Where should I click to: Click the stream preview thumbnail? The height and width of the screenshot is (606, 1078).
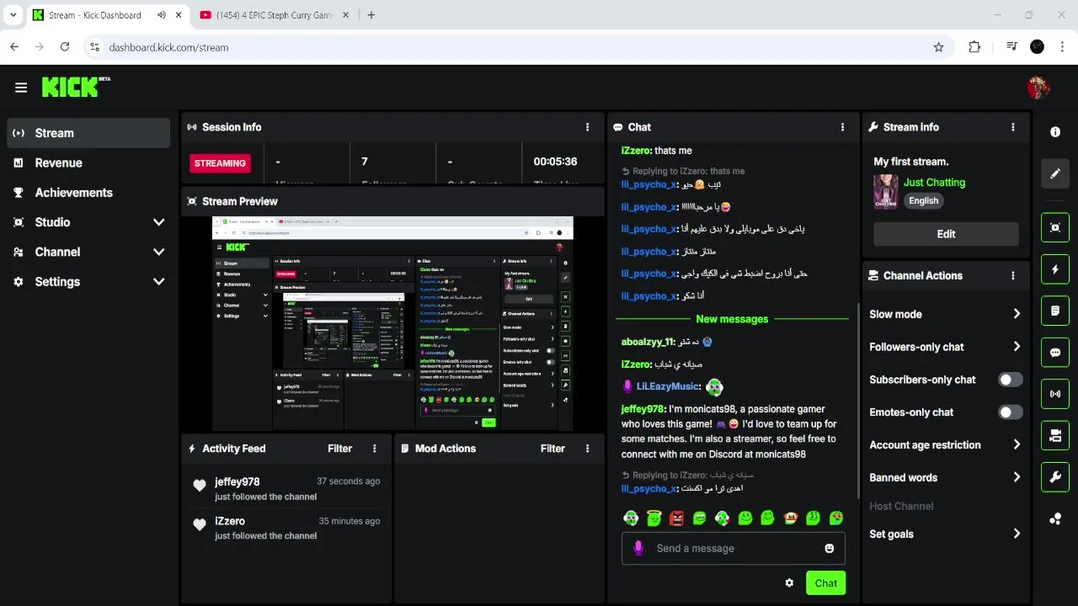click(x=392, y=324)
